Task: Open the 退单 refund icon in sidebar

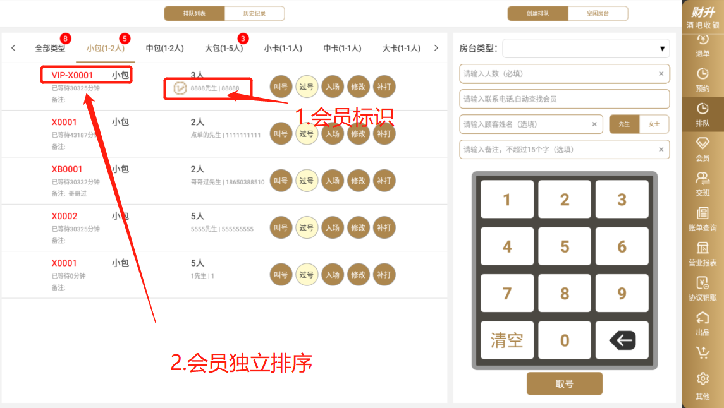Action: click(703, 45)
